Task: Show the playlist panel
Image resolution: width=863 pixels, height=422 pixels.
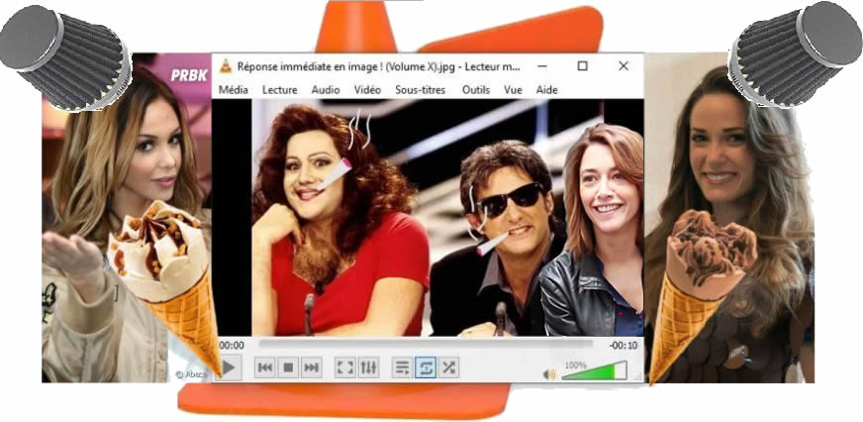Action: 402,368
